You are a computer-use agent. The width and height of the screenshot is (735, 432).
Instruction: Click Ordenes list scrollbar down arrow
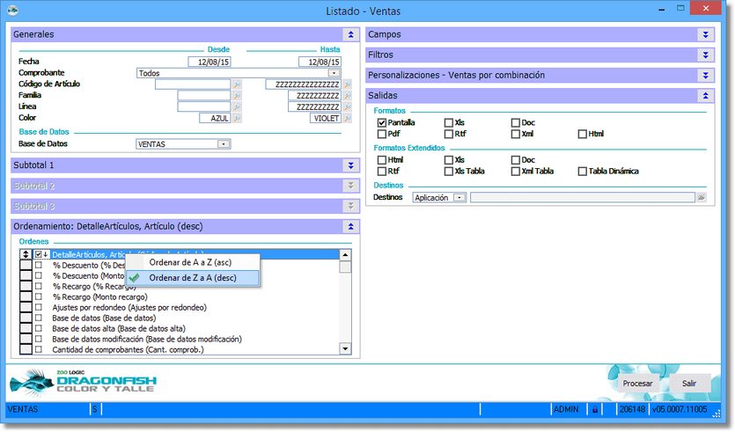[346, 349]
